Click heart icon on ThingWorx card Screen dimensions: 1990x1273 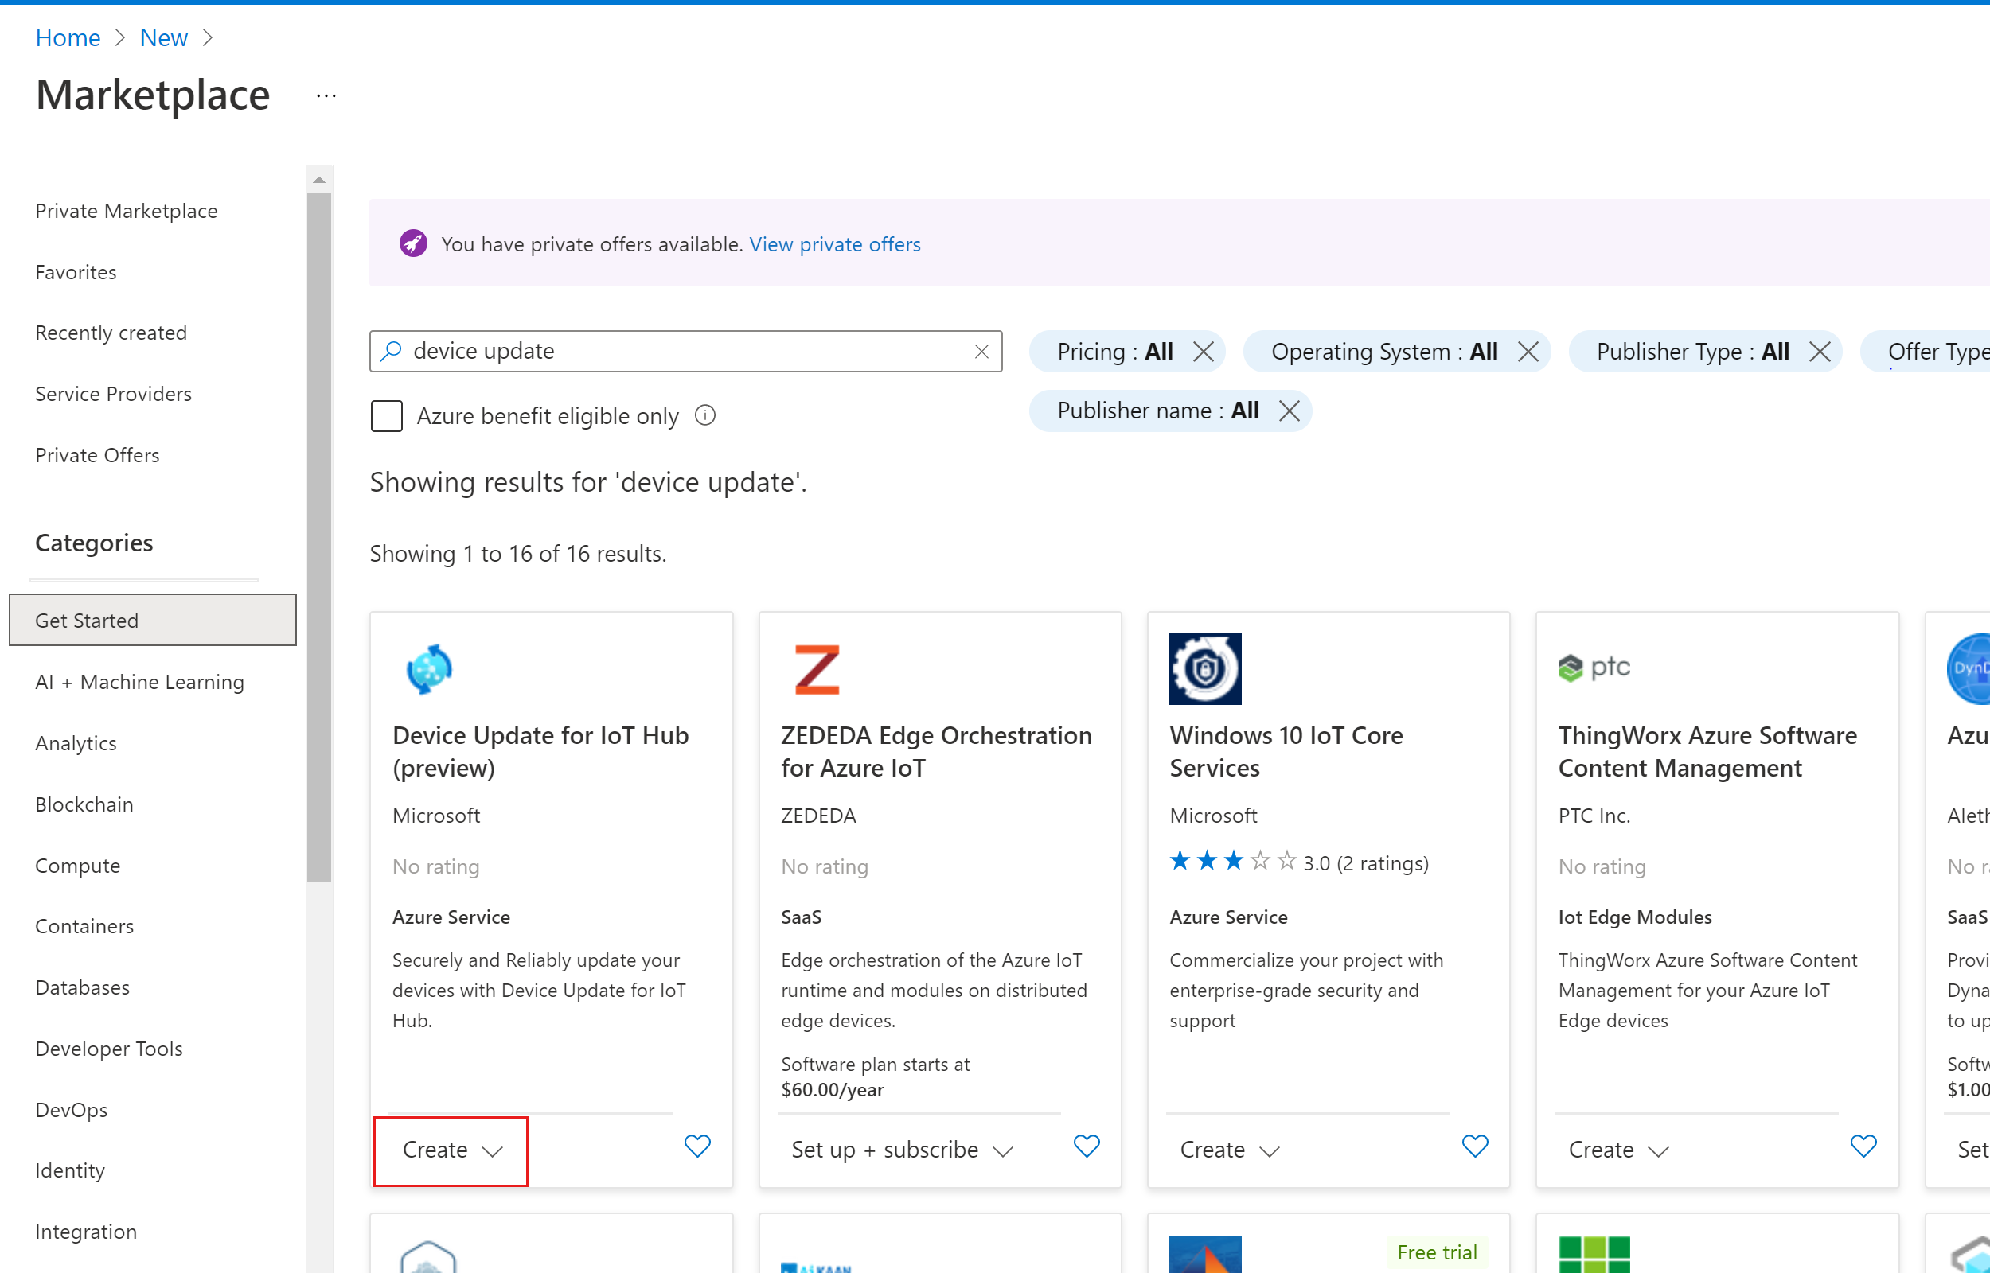tap(1863, 1146)
